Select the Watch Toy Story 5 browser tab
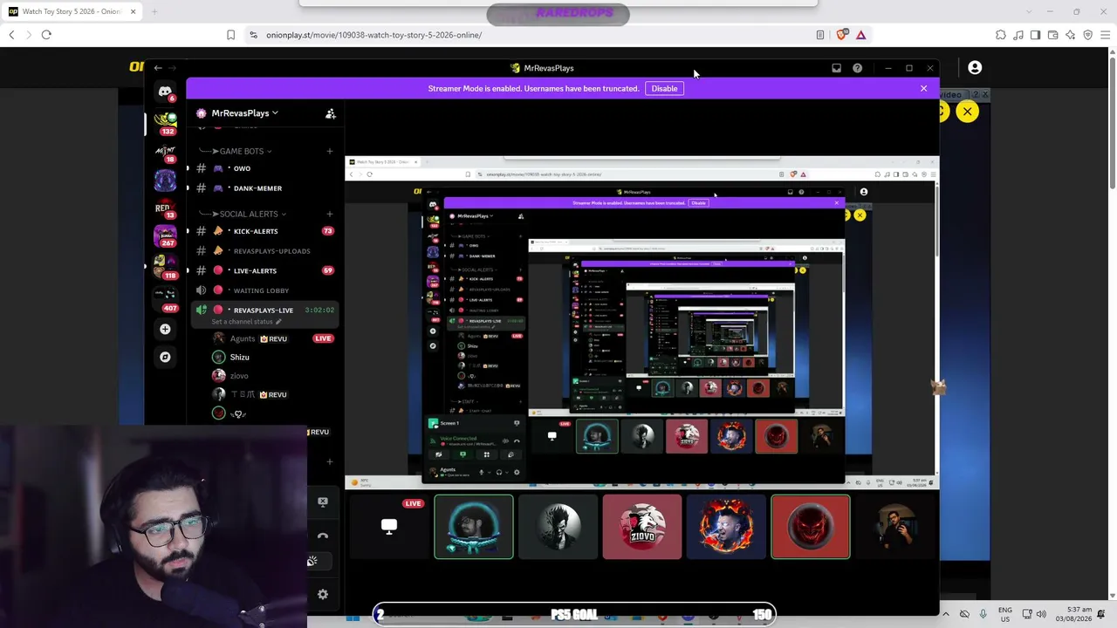The height and width of the screenshot is (628, 1117). [72, 11]
